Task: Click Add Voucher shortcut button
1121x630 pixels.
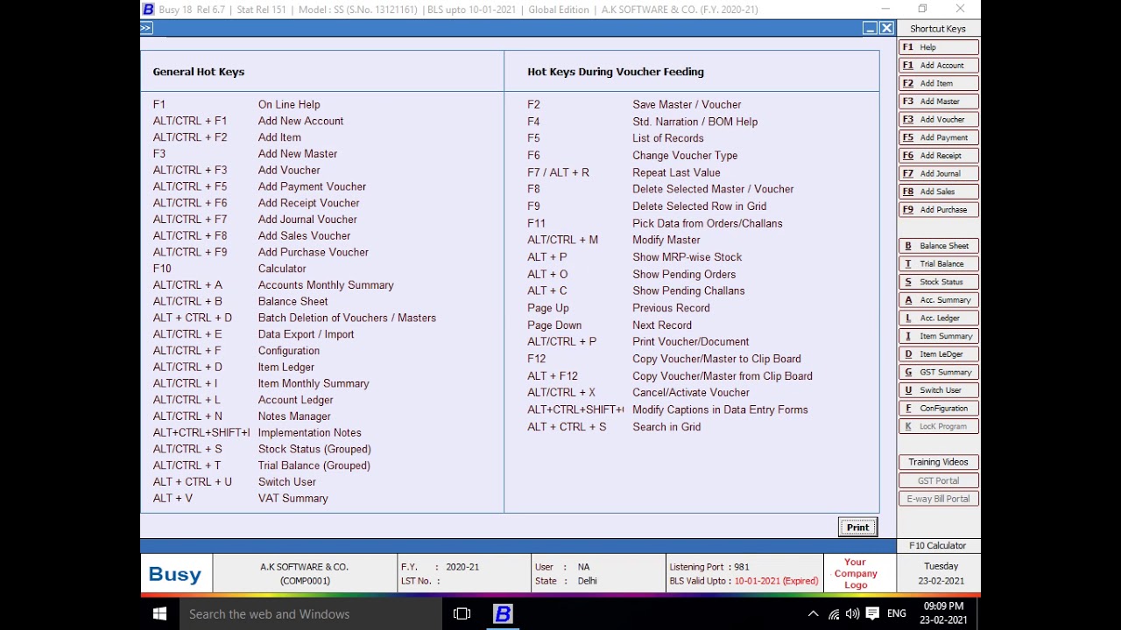Action: (938, 120)
